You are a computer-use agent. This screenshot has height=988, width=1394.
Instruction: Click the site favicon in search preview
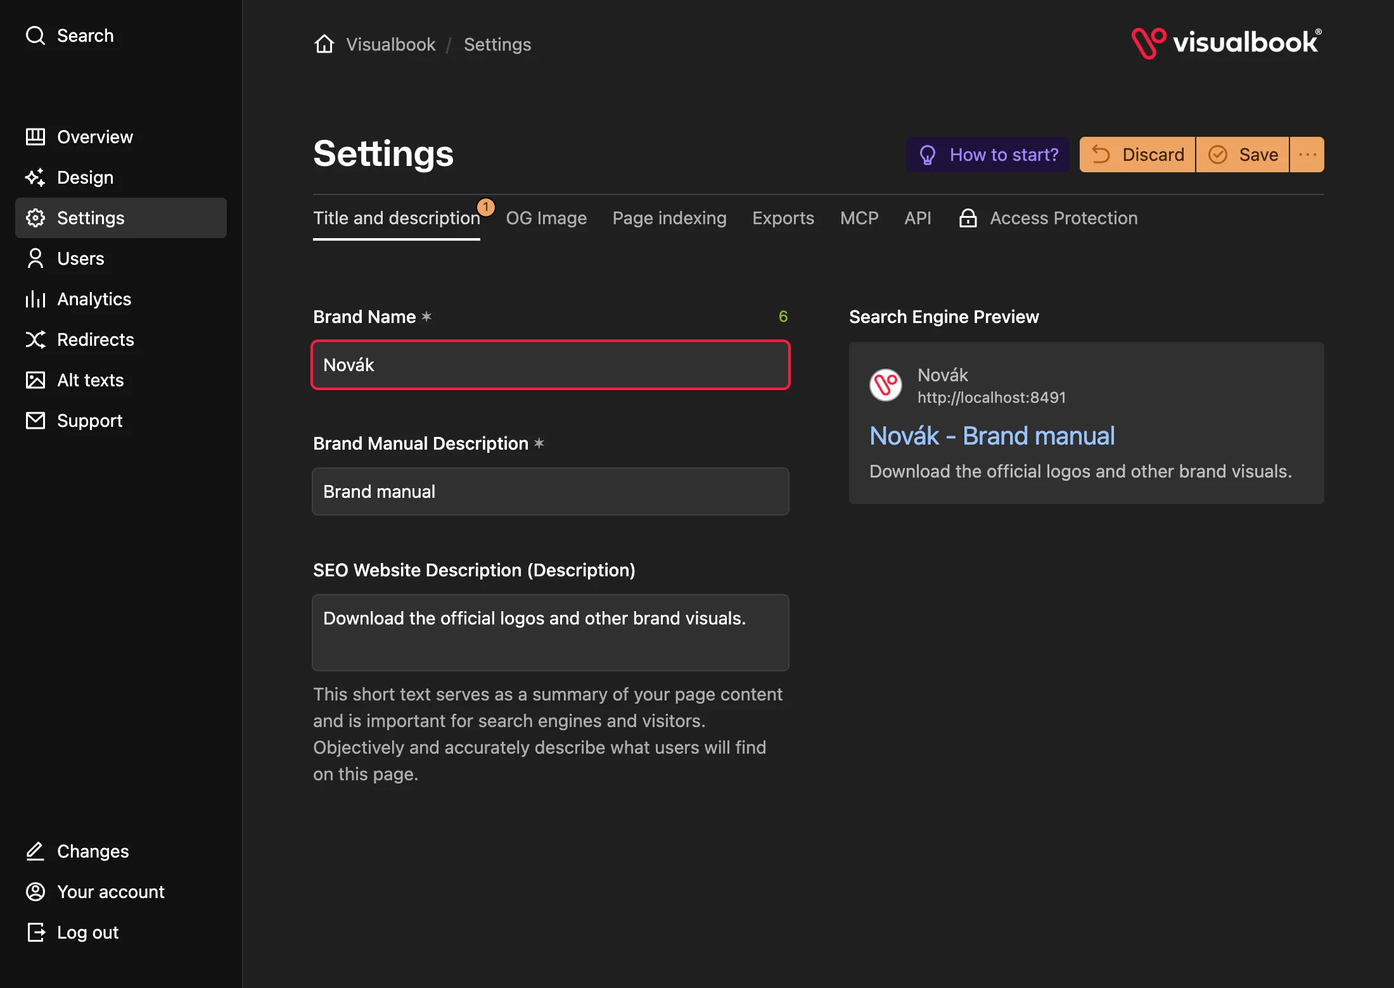click(x=886, y=384)
